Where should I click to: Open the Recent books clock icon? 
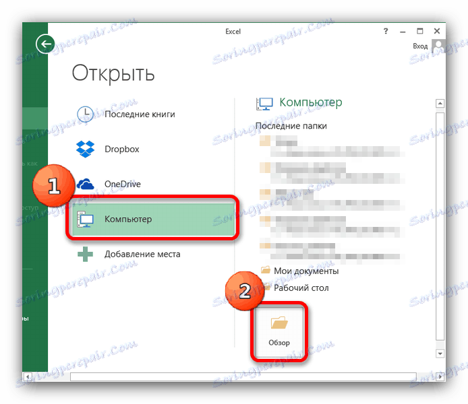(85, 114)
